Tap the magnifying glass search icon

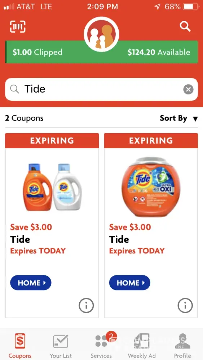(x=185, y=26)
